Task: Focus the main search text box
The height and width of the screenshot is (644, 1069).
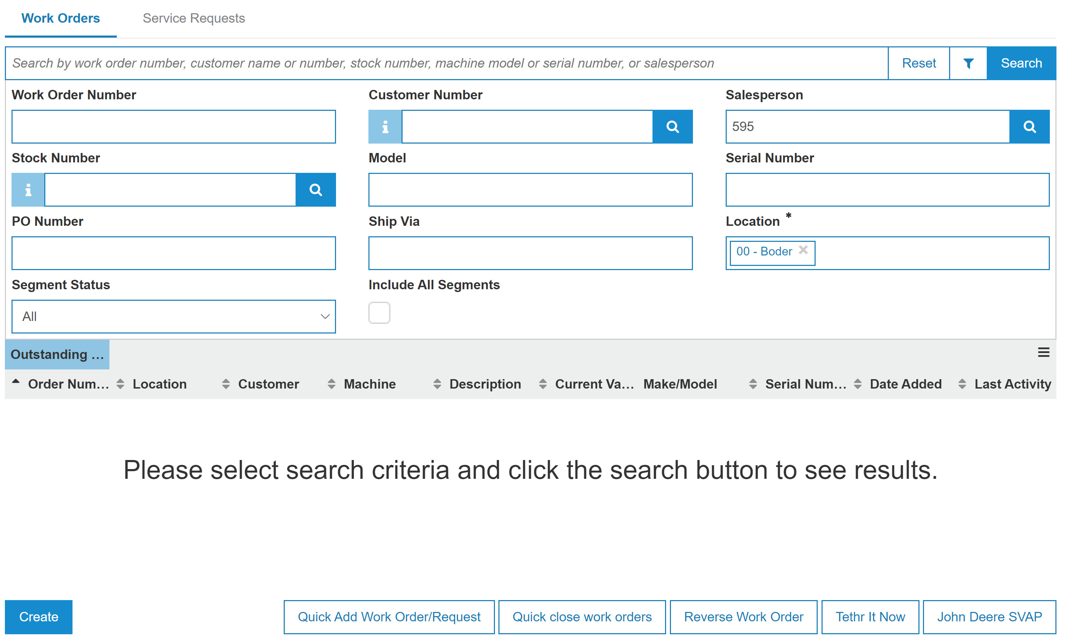Action: pyautogui.click(x=446, y=63)
